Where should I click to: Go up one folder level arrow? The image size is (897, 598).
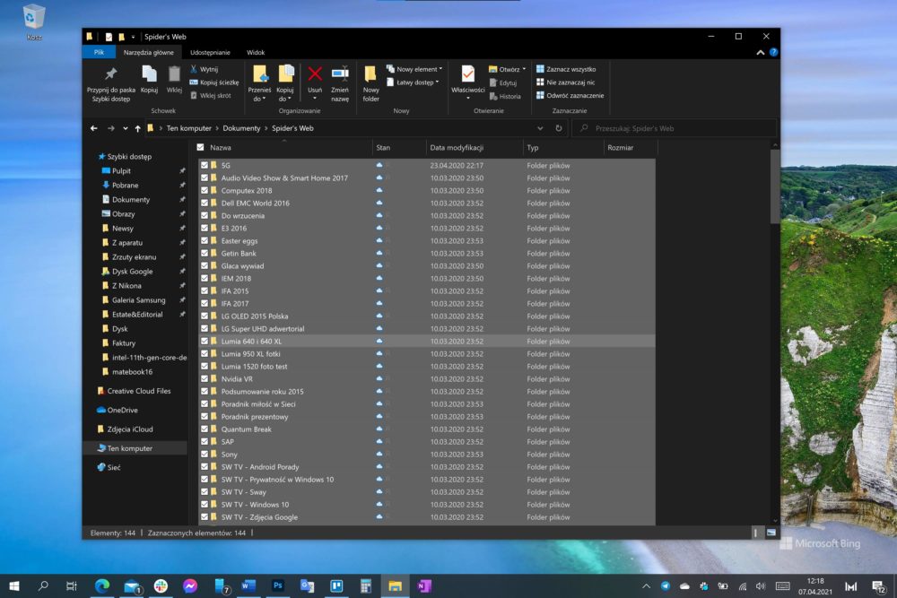coord(137,128)
